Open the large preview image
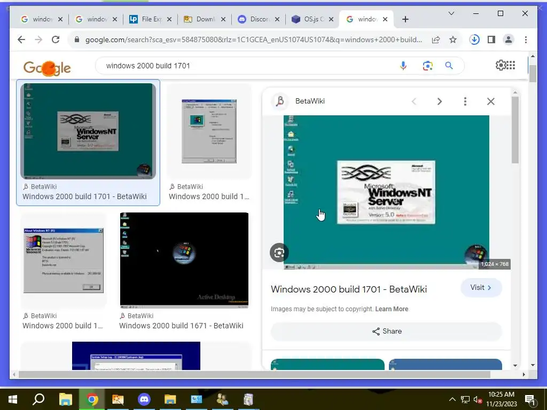This screenshot has width=547, height=410. (386, 192)
